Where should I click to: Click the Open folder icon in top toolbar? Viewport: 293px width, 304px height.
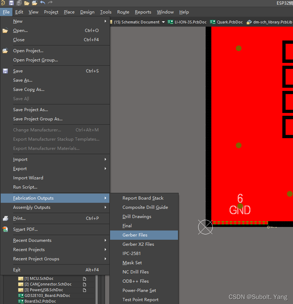[27, 3]
